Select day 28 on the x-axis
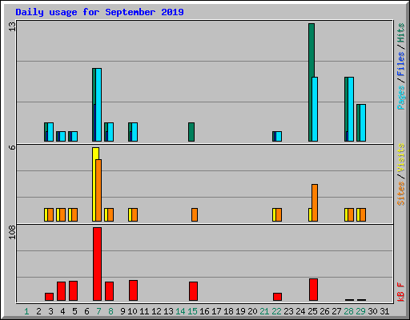410x320 pixels. tap(348, 311)
